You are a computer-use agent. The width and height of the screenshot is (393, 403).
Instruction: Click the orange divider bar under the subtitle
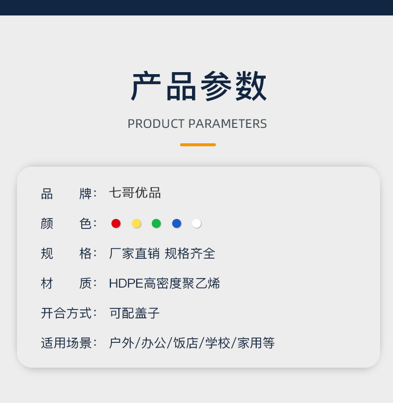[198, 145]
